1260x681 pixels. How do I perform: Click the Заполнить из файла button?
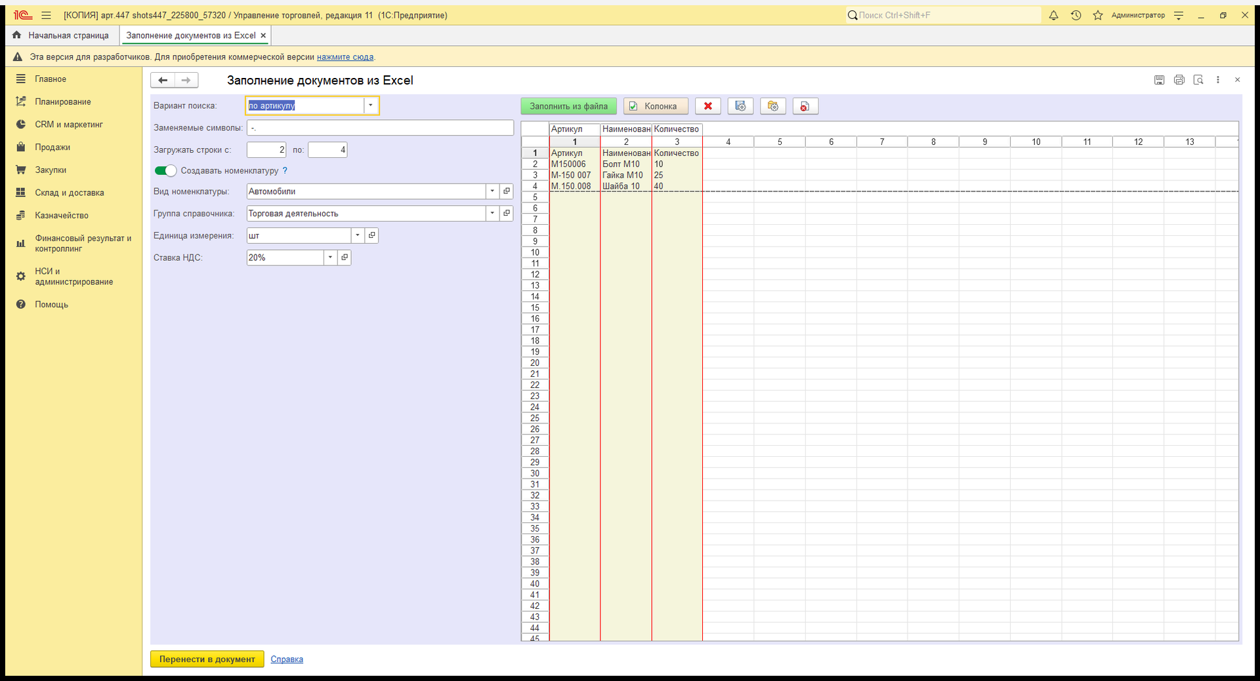click(568, 106)
